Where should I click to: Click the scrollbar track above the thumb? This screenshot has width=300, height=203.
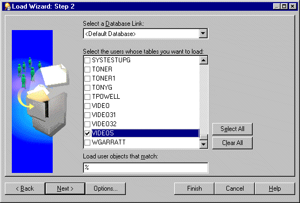pos(204,99)
